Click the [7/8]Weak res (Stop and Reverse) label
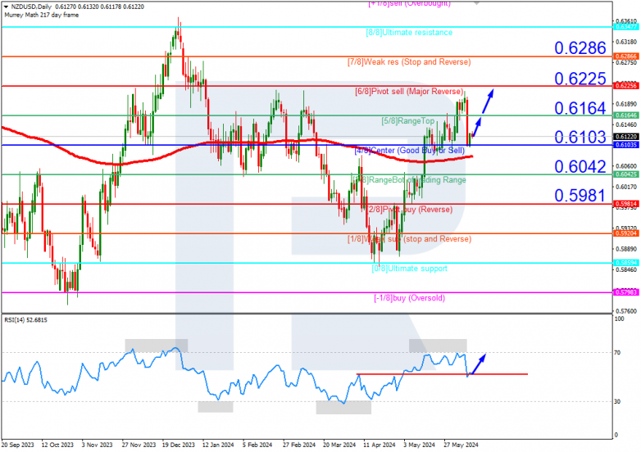The height and width of the screenshot is (452, 641). [409, 62]
